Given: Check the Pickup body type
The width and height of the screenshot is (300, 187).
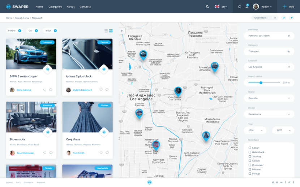Looking at the screenshot, I should (250, 174).
